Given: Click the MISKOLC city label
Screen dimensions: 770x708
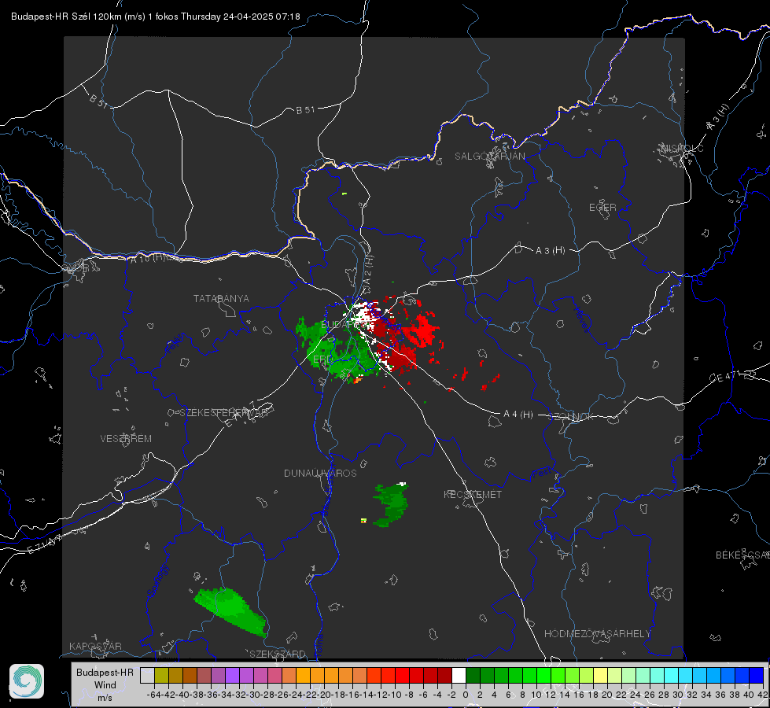Looking at the screenshot, I should 682,148.
